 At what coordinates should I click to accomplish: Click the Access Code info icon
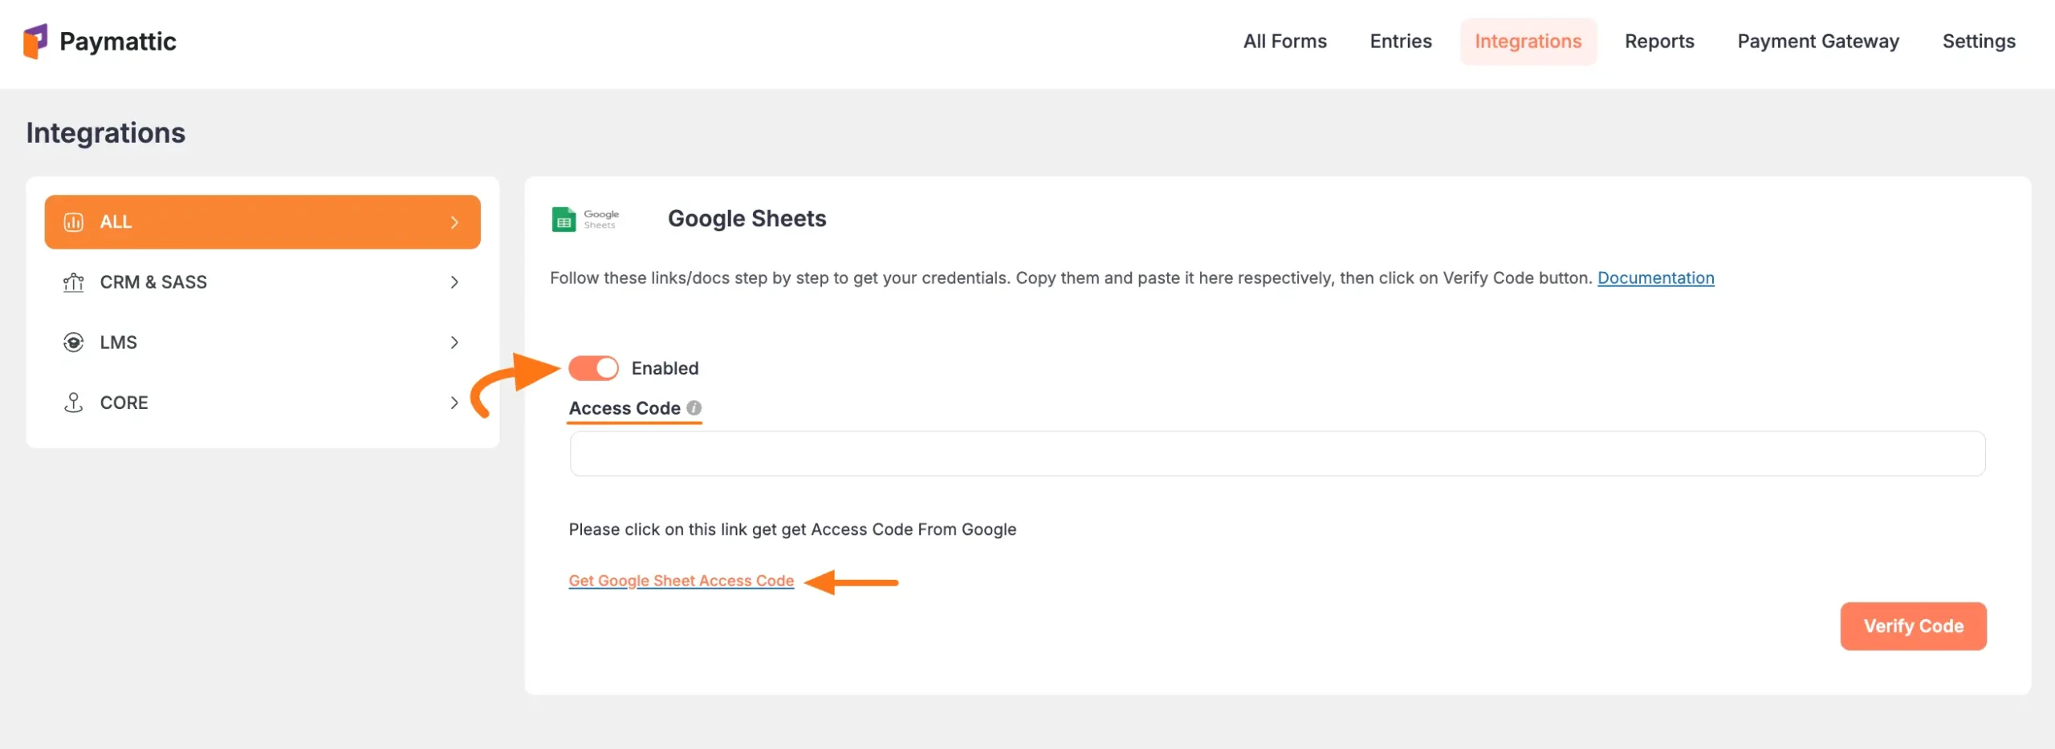pos(694,408)
